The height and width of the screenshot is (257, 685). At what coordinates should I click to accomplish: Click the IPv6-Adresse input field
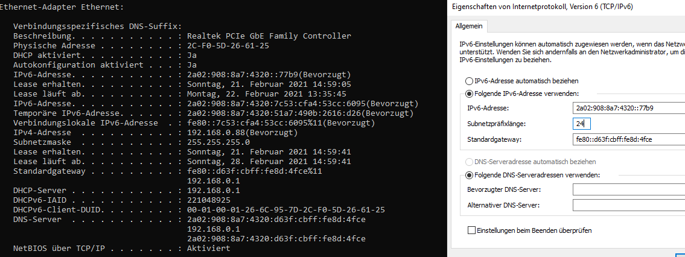[629, 108]
